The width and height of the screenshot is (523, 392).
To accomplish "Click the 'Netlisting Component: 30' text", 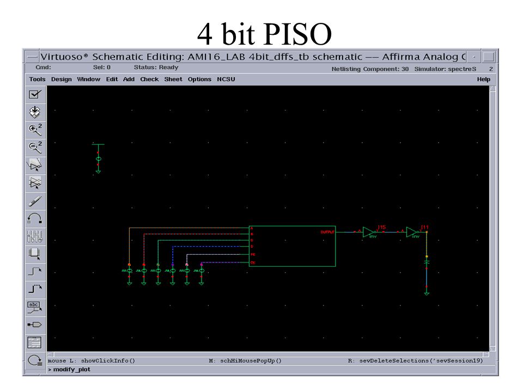I will coord(370,69).
